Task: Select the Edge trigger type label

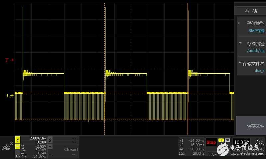Action: pos(212,154)
